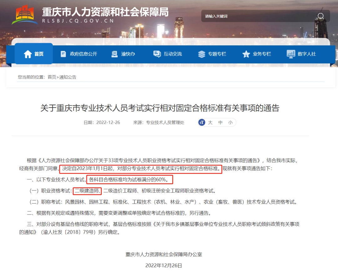Set font size to 小 (small)

click(x=230, y=123)
